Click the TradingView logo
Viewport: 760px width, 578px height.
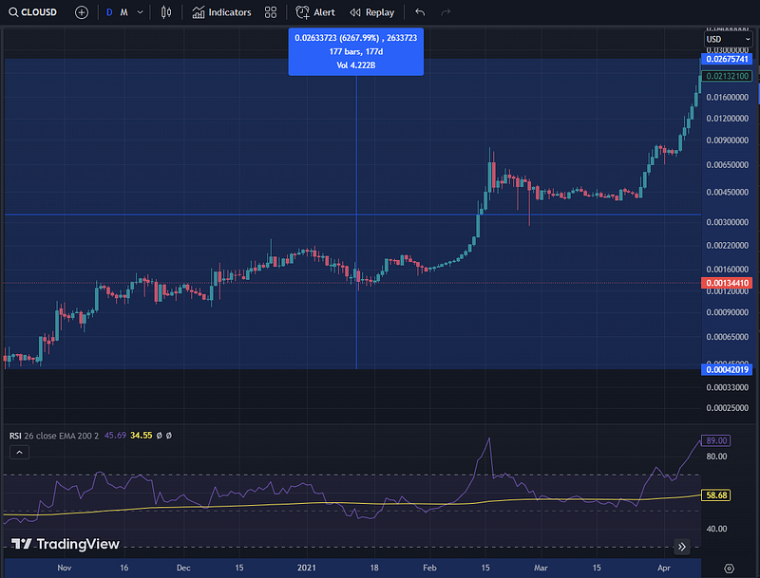pyautogui.click(x=65, y=544)
